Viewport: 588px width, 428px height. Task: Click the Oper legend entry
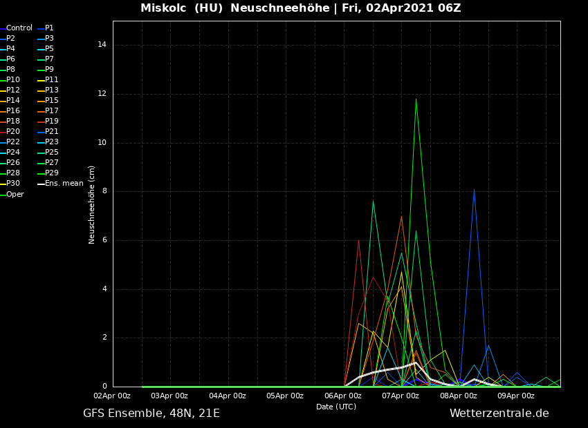coord(15,195)
